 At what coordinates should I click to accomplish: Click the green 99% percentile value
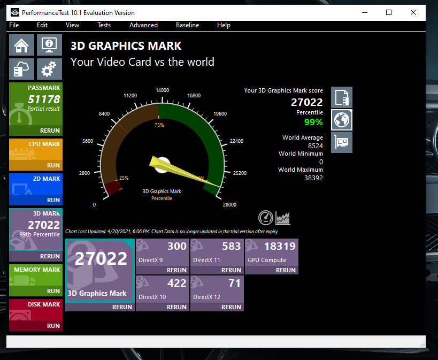(x=313, y=122)
